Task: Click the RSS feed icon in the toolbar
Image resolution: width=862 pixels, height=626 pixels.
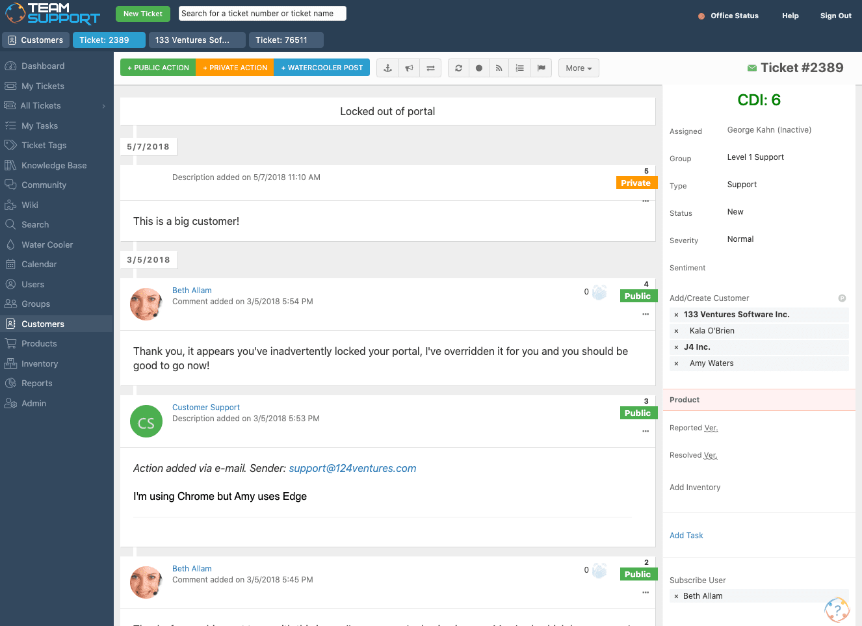Action: coord(499,68)
